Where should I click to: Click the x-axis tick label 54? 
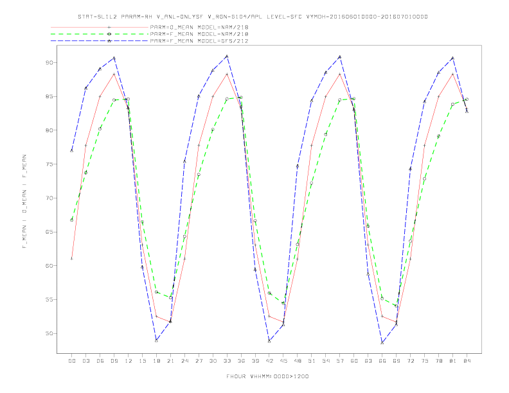click(x=326, y=361)
